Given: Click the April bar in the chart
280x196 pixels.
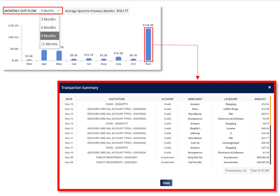Looking at the screenshot, I should pyautogui.click(x=44, y=55).
